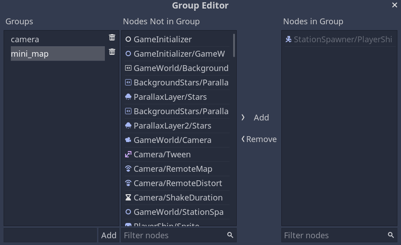
Task: Click the Nodes Not in Group scrollbar
Action: pos(234,45)
